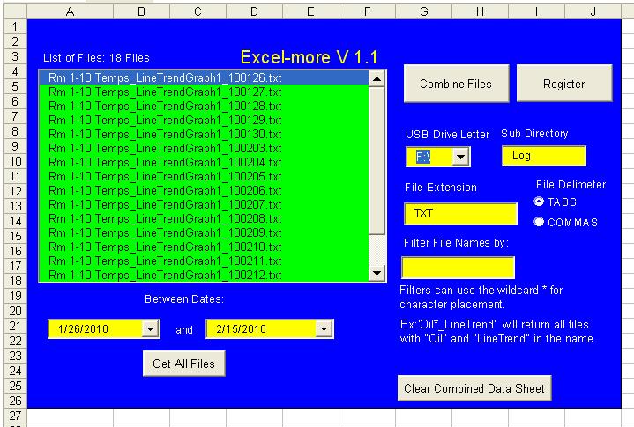The height and width of the screenshot is (427, 634).
Task: Select file ending in 100206.txt
Action: pyautogui.click(x=204, y=190)
